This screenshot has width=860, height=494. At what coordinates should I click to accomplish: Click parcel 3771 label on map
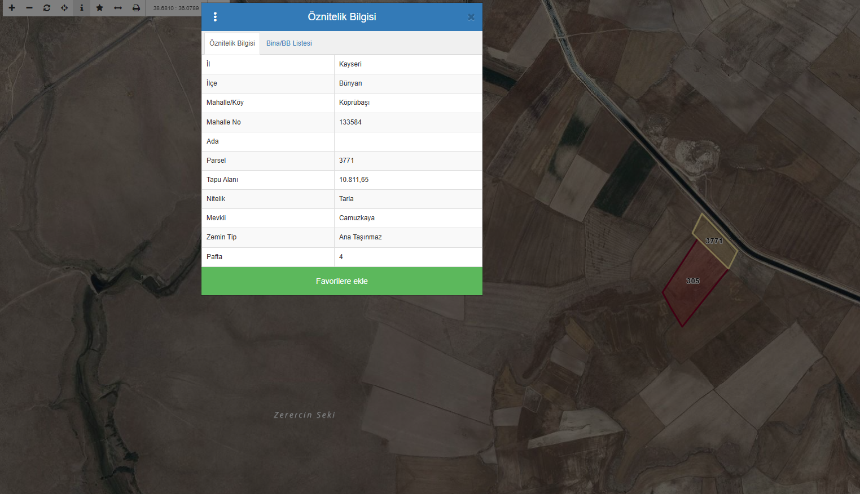pyautogui.click(x=714, y=241)
